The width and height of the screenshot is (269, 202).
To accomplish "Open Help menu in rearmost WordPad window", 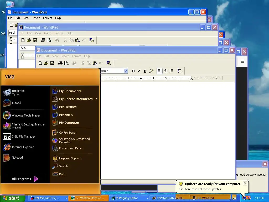I will click(58, 18).
